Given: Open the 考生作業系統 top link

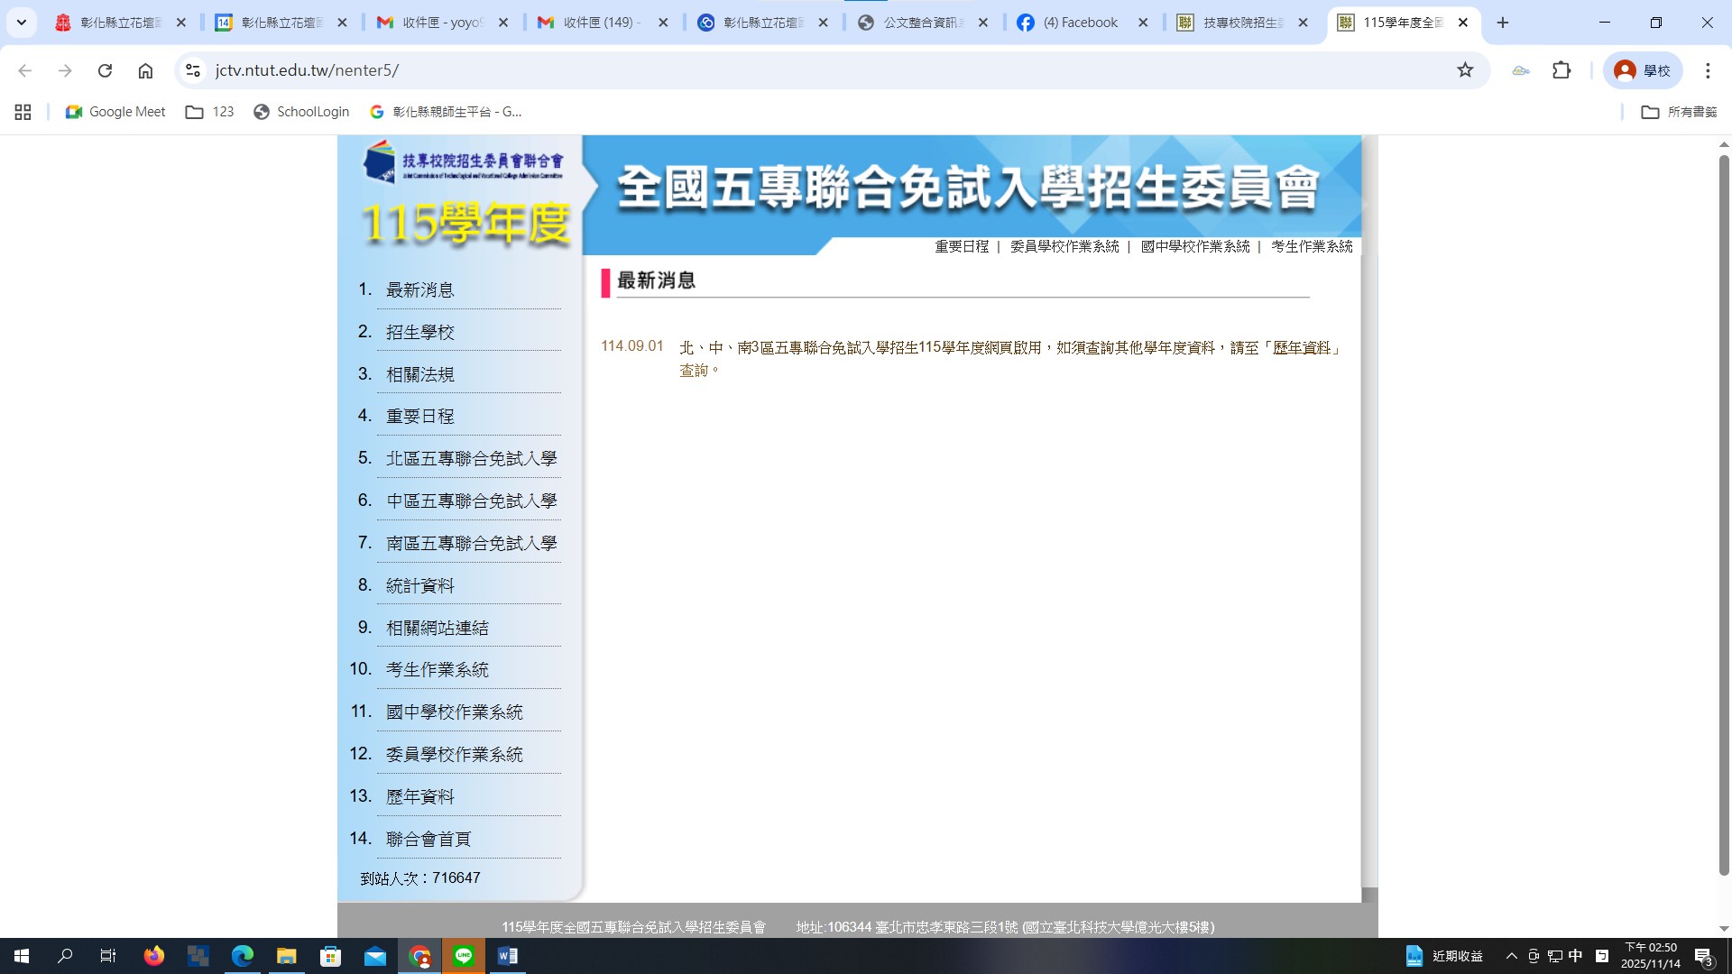Looking at the screenshot, I should pyautogui.click(x=1311, y=246).
